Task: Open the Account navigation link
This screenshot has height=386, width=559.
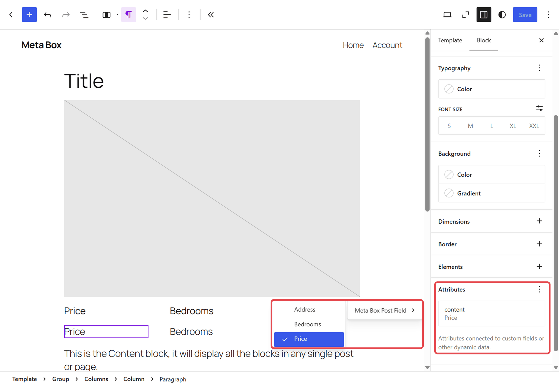Action: coord(387,45)
